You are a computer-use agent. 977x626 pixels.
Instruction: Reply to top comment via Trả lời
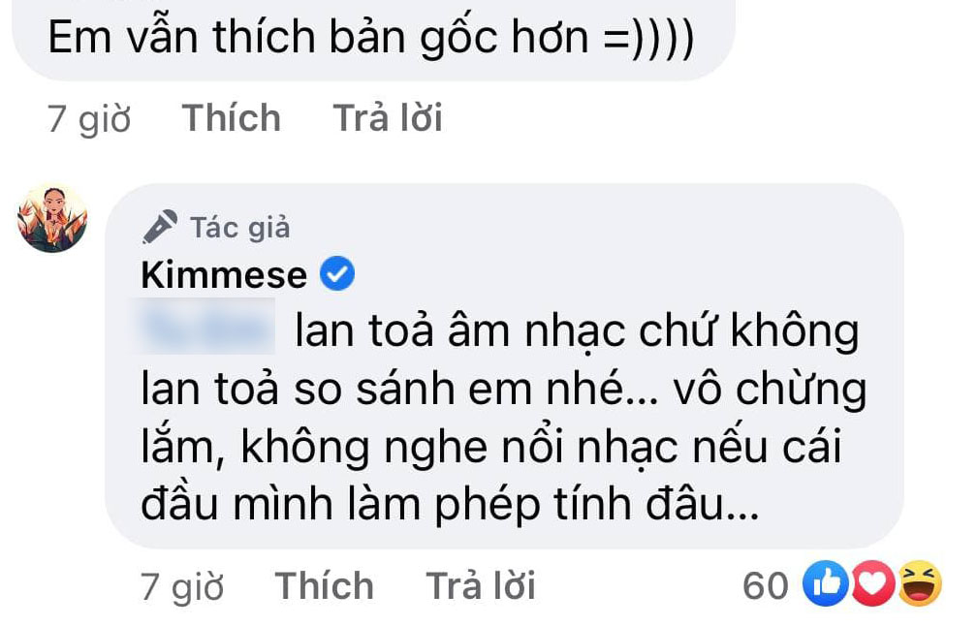click(388, 117)
